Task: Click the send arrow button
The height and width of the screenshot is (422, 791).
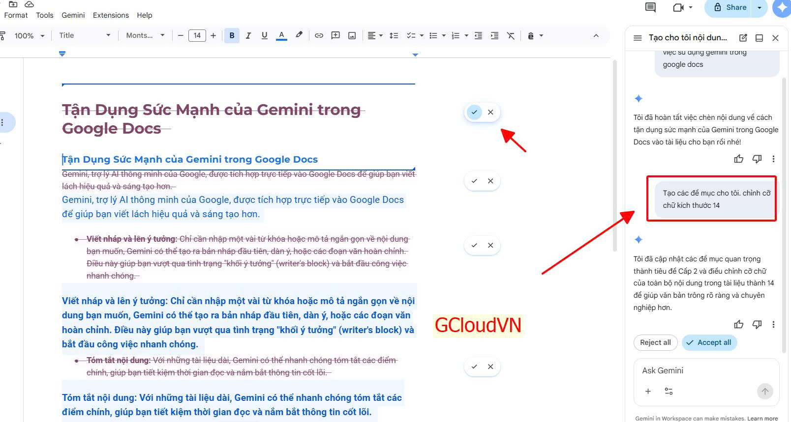Action: (765, 391)
